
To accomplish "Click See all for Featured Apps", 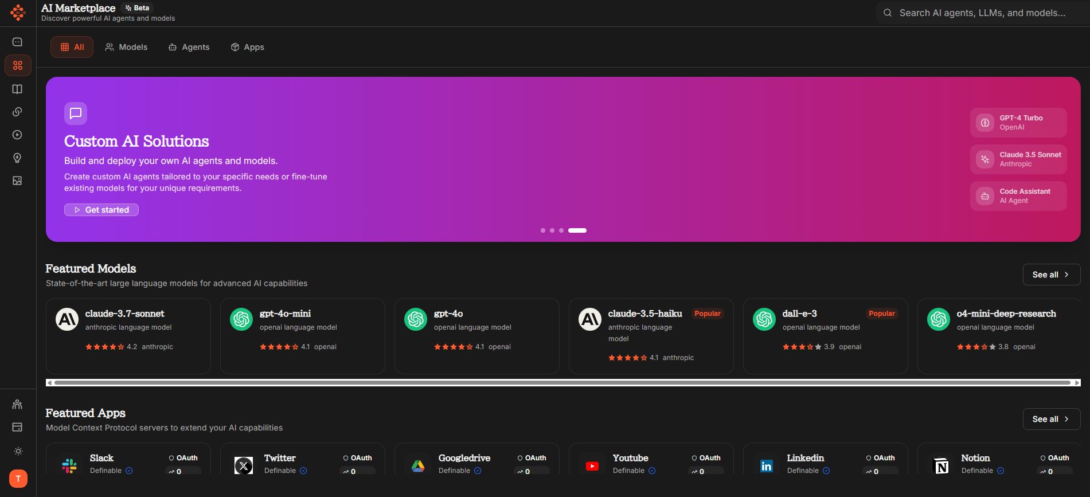I will point(1051,419).
